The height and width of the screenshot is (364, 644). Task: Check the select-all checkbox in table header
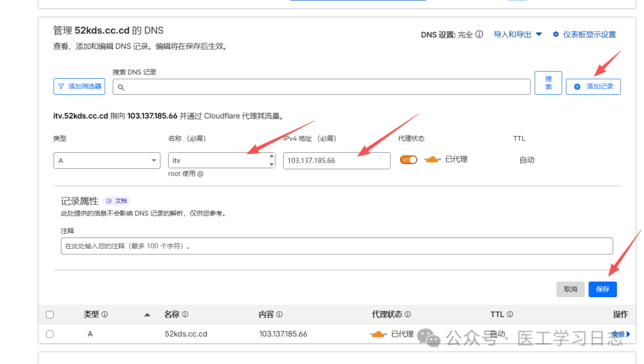point(49,314)
